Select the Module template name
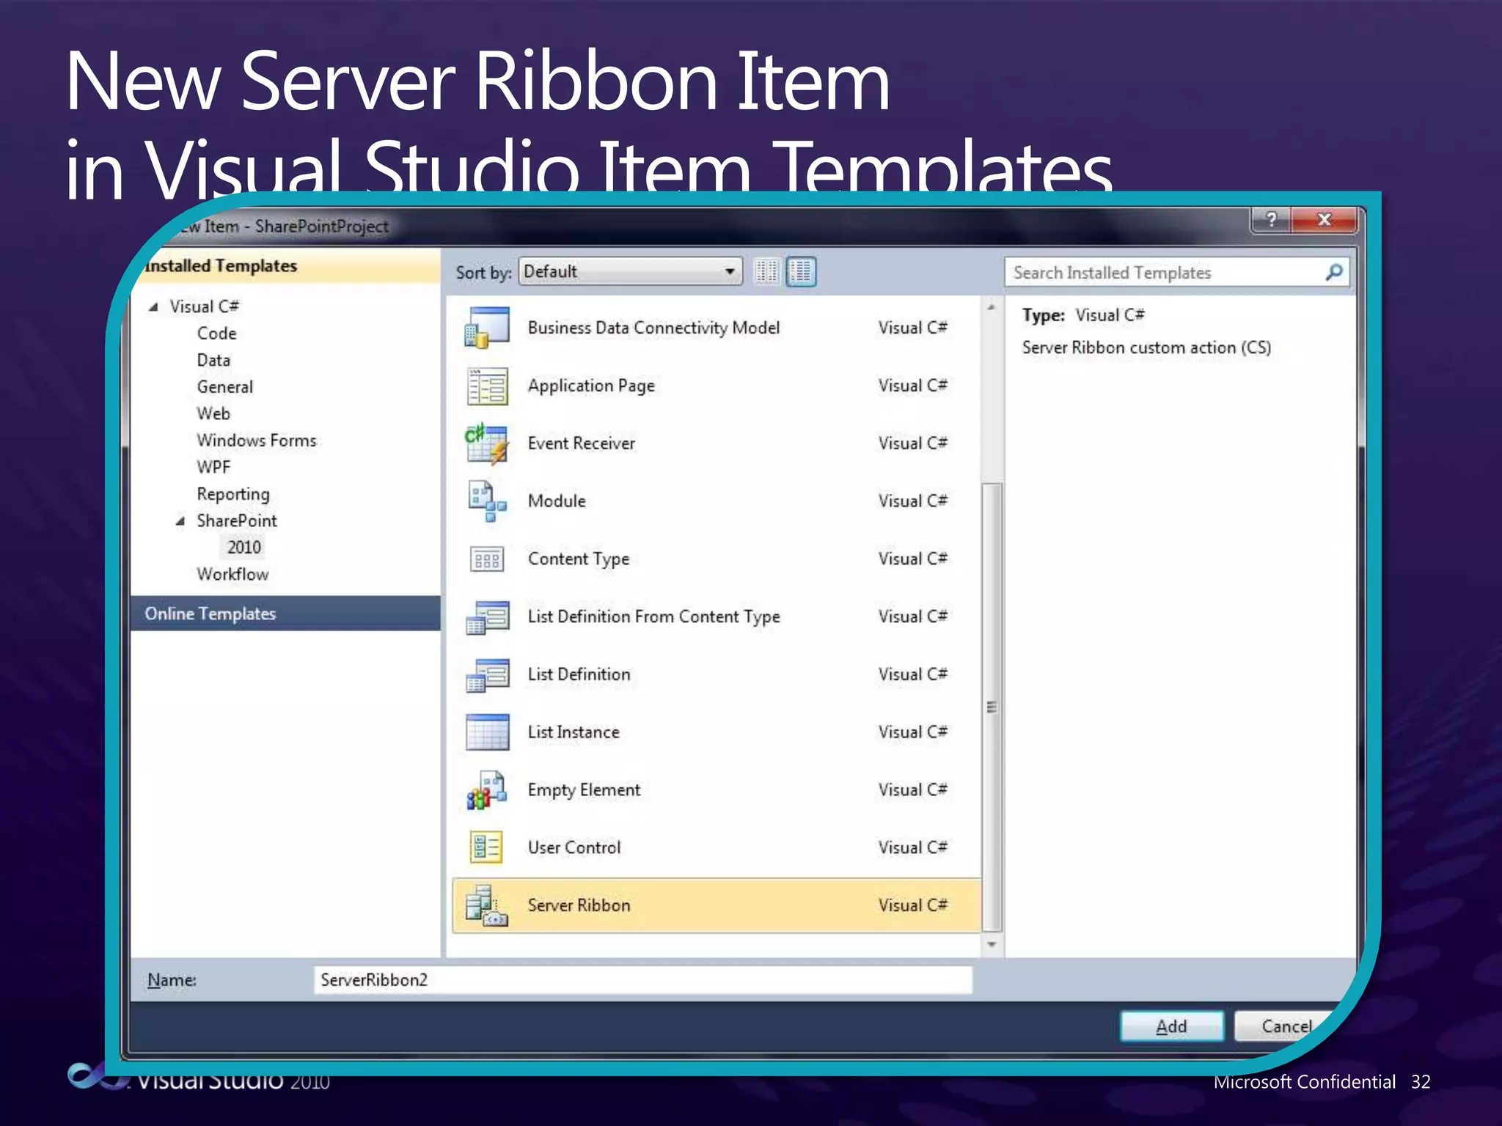 tap(557, 501)
